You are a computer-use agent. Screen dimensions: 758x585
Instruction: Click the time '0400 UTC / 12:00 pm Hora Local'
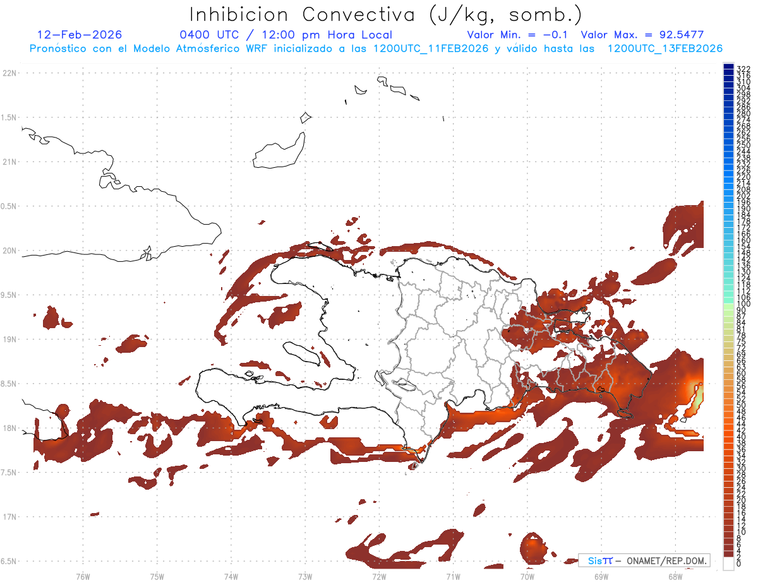tap(286, 35)
